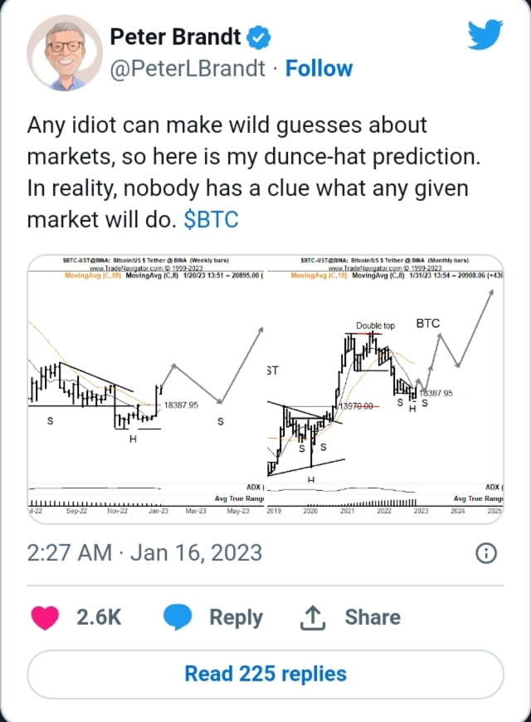The height and width of the screenshot is (722, 531).
Task: Open the tweet info circle icon
Action: click(x=487, y=553)
